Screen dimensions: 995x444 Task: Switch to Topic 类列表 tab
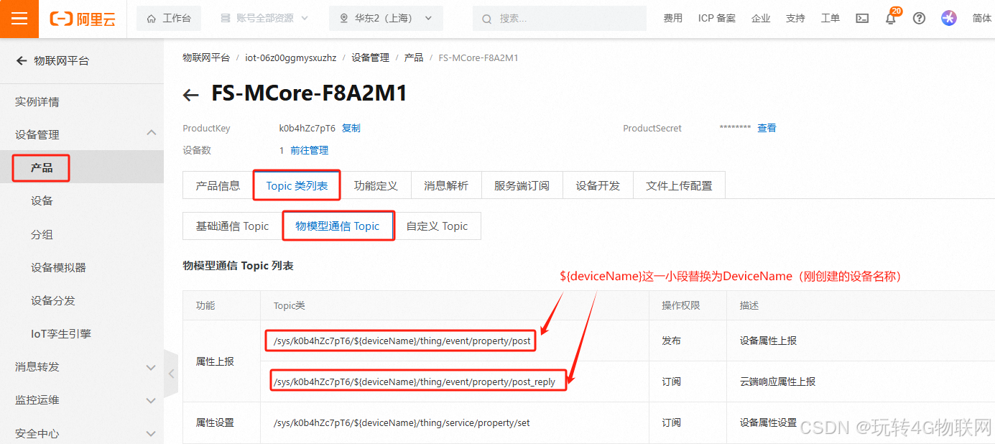(297, 185)
